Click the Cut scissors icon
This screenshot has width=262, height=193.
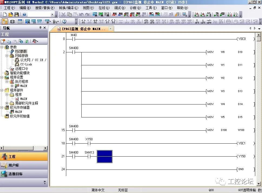tap(63, 15)
